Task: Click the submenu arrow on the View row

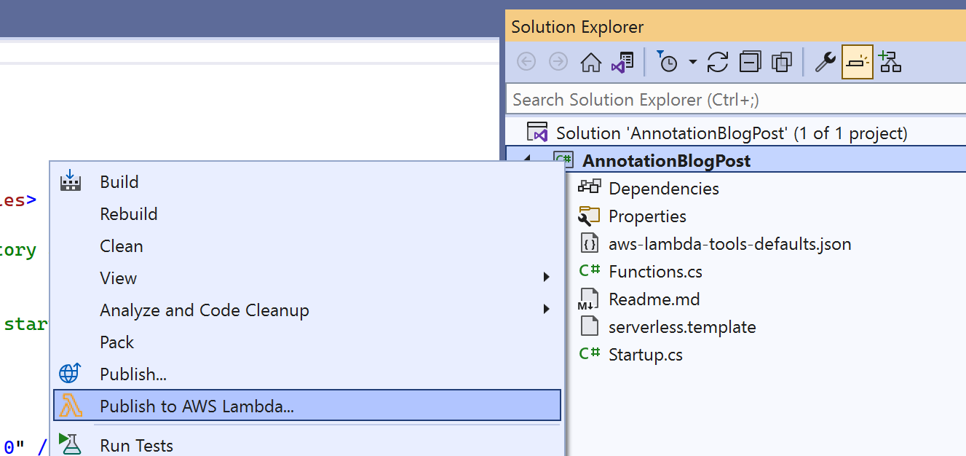Action: pos(546,278)
